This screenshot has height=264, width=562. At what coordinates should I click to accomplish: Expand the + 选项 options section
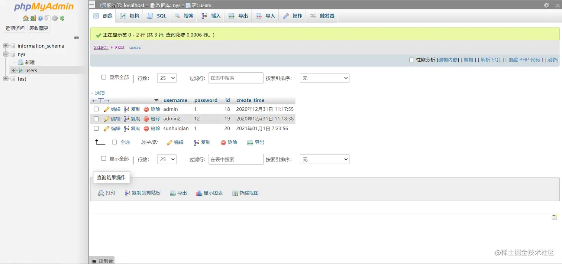point(98,93)
